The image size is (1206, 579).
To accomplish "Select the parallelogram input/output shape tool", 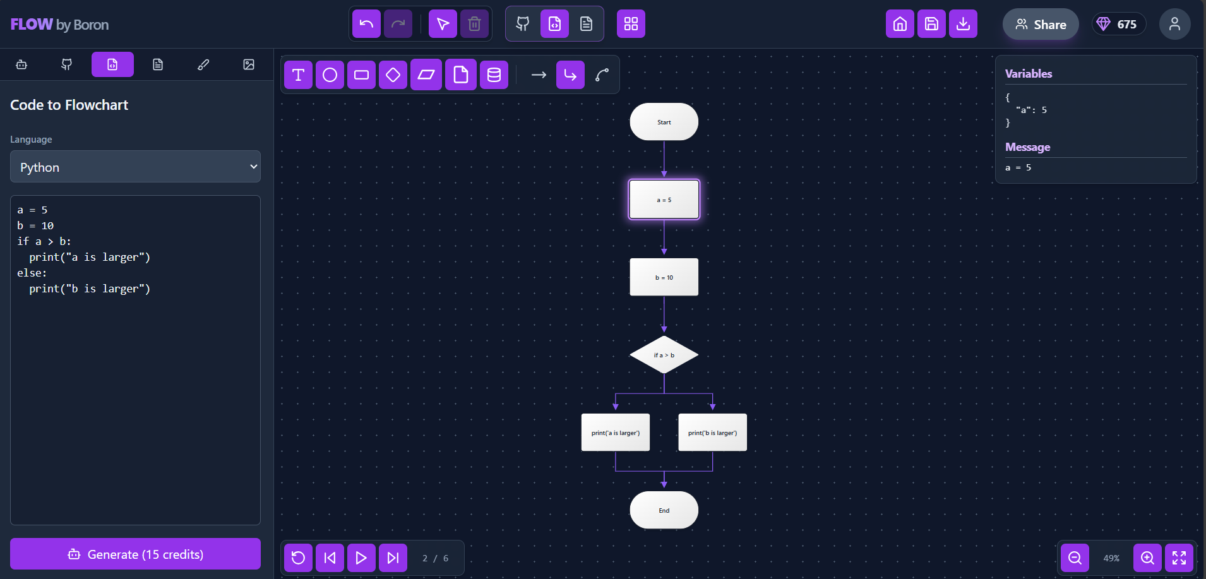I will (x=427, y=75).
